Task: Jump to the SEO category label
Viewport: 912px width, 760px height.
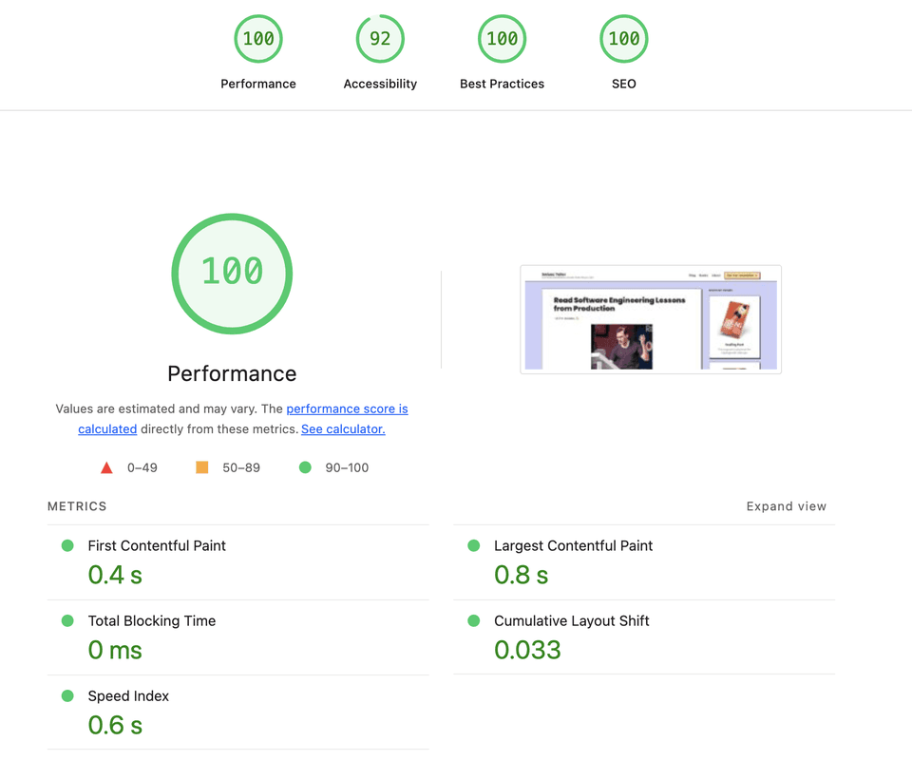Action: (x=624, y=84)
